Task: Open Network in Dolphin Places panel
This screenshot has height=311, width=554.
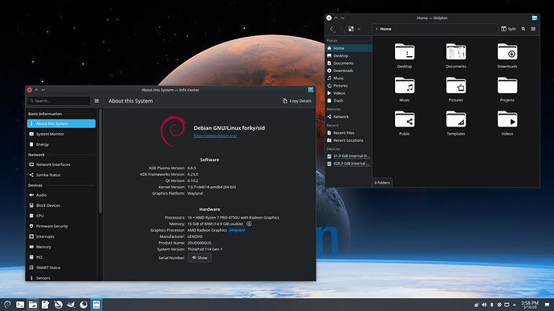Action: (x=348, y=117)
